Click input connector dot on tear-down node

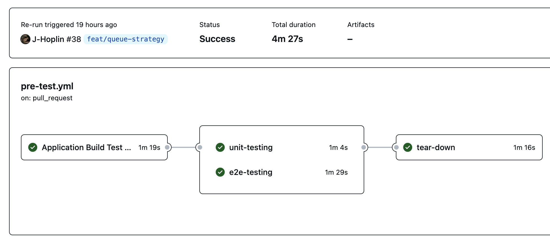396,147
